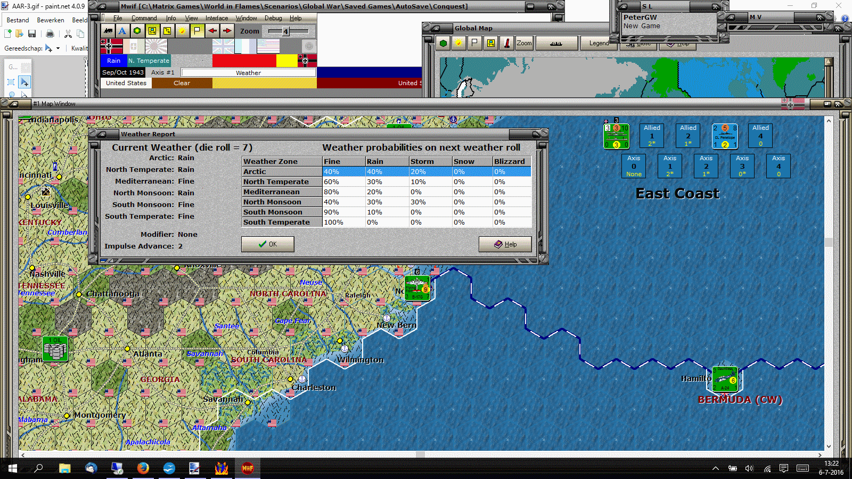Select the move selection tool in paint.net
Viewport: 852px width, 479px height.
coord(24,82)
